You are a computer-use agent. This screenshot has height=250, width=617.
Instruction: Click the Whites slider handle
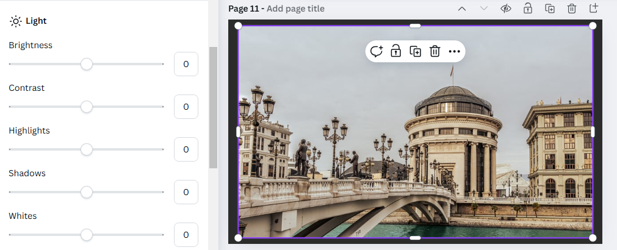coord(87,235)
